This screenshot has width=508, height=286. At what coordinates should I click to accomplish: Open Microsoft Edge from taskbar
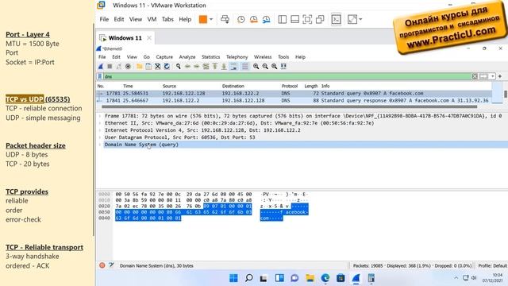(x=325, y=278)
